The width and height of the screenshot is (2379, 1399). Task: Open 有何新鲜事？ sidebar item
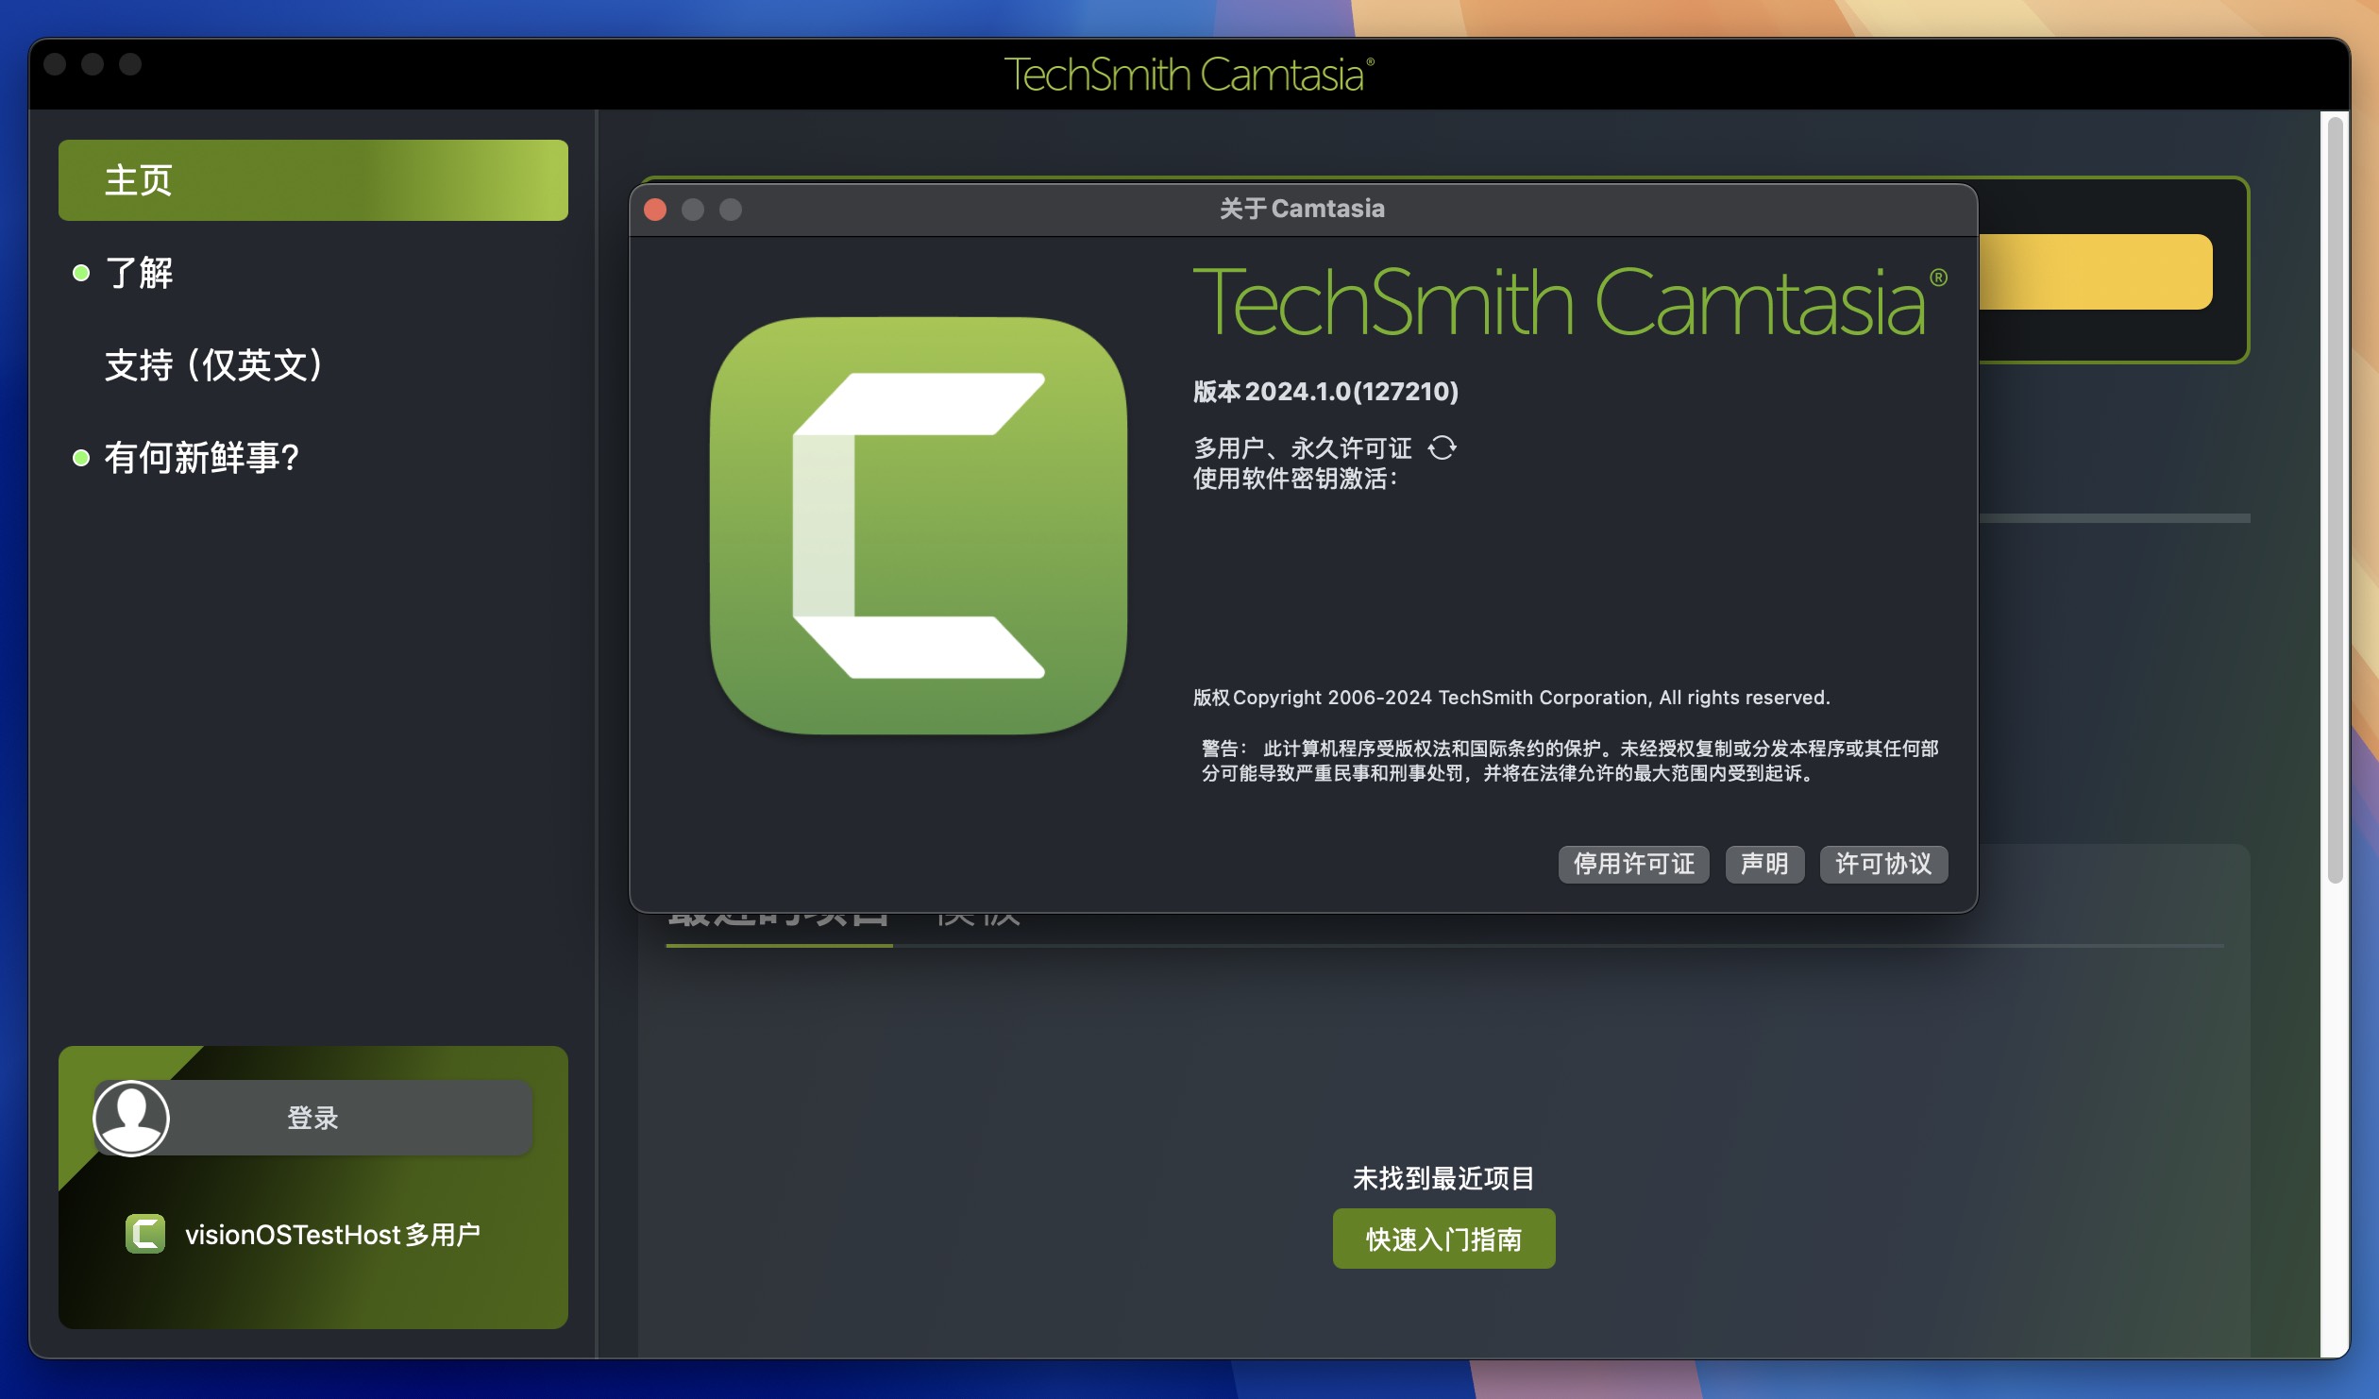201,458
